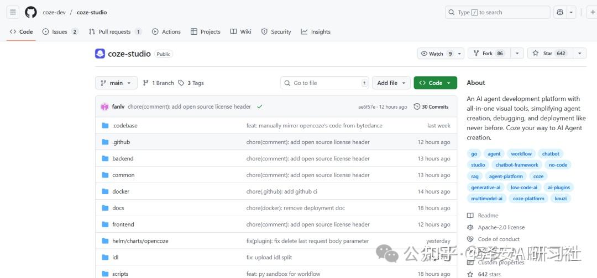Star the coze-studio repository

(550, 54)
